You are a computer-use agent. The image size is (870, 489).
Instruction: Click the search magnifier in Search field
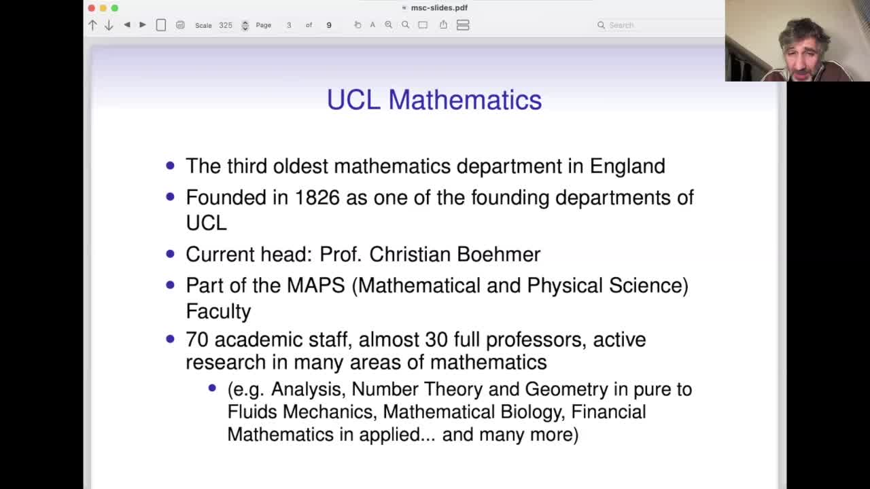click(x=601, y=25)
